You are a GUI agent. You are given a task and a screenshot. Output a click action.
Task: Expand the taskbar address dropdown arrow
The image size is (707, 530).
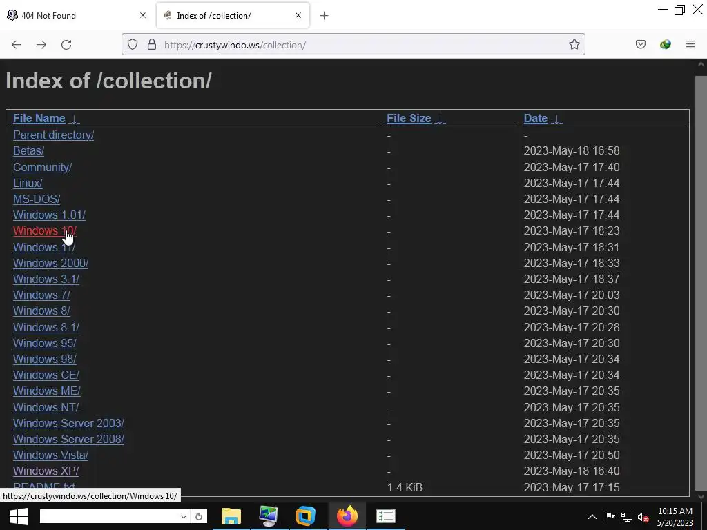183,516
